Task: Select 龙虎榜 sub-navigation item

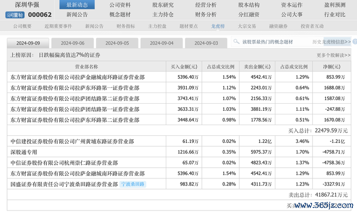Action: [218, 26]
